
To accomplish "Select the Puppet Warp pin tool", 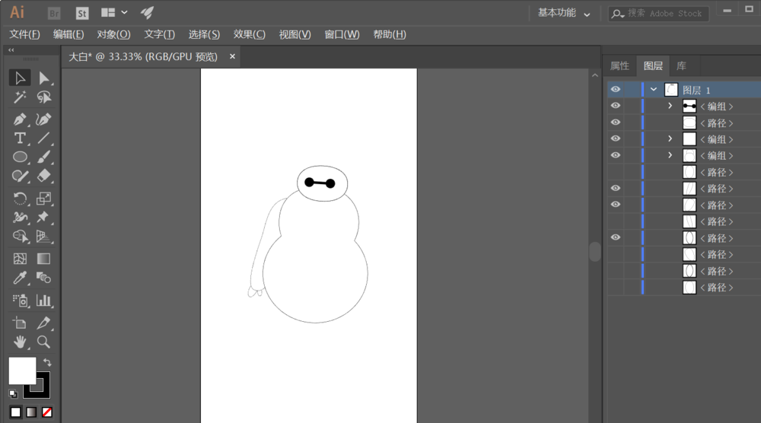I will 43,217.
